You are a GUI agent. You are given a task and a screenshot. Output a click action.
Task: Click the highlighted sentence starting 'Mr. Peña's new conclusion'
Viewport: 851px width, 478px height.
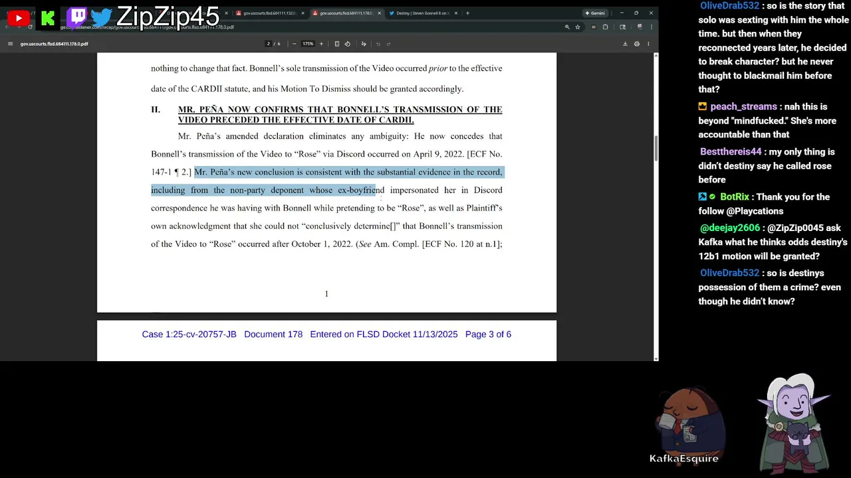[x=327, y=181]
